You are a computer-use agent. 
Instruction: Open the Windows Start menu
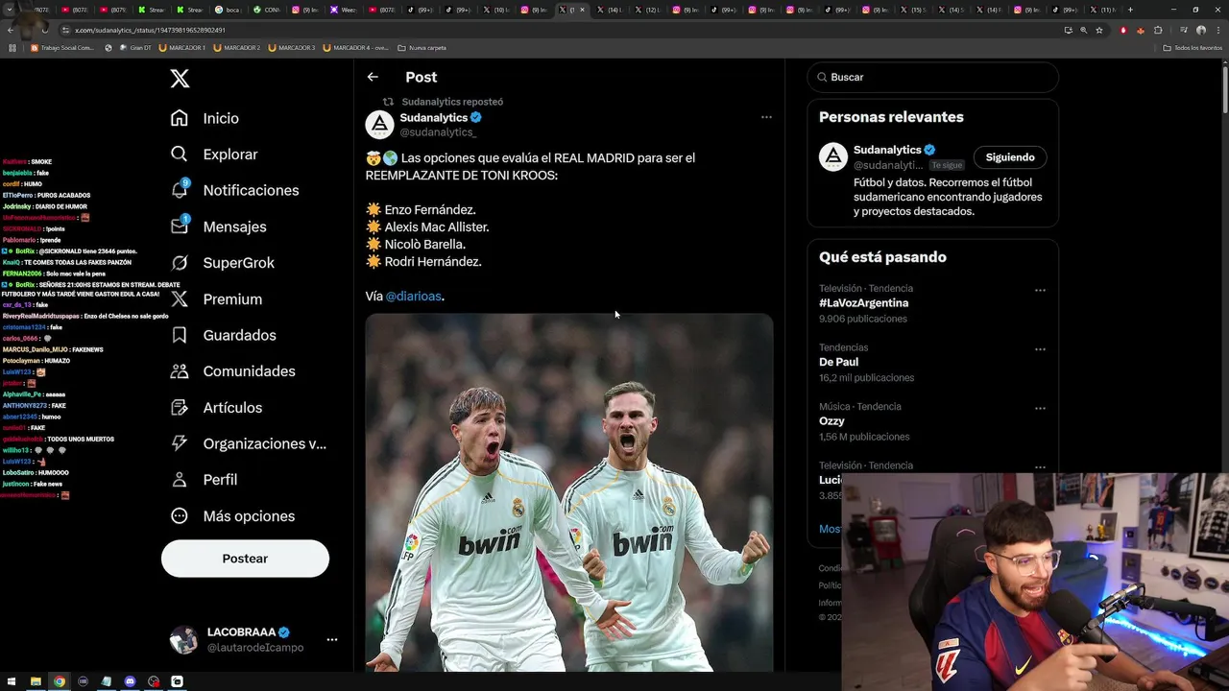tap(12, 681)
